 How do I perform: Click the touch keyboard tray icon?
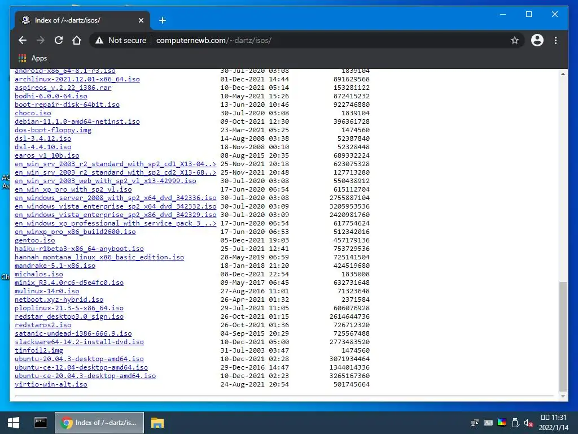tap(488, 423)
